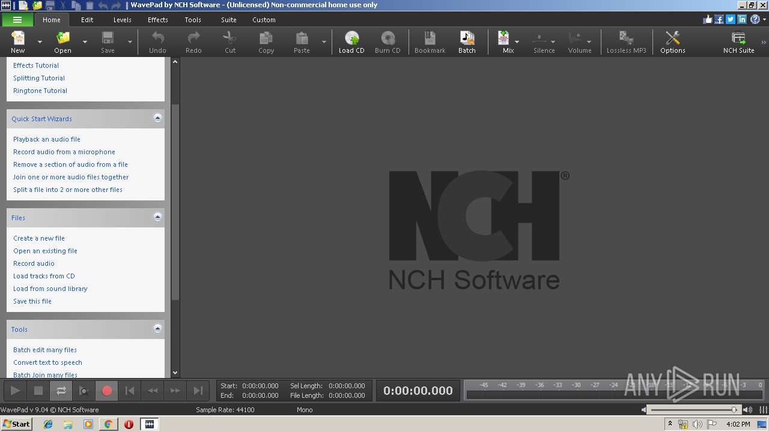Screen dimensions: 769x432
Task: Expand the toolbar overflow chevron
Action: [x=764, y=42]
